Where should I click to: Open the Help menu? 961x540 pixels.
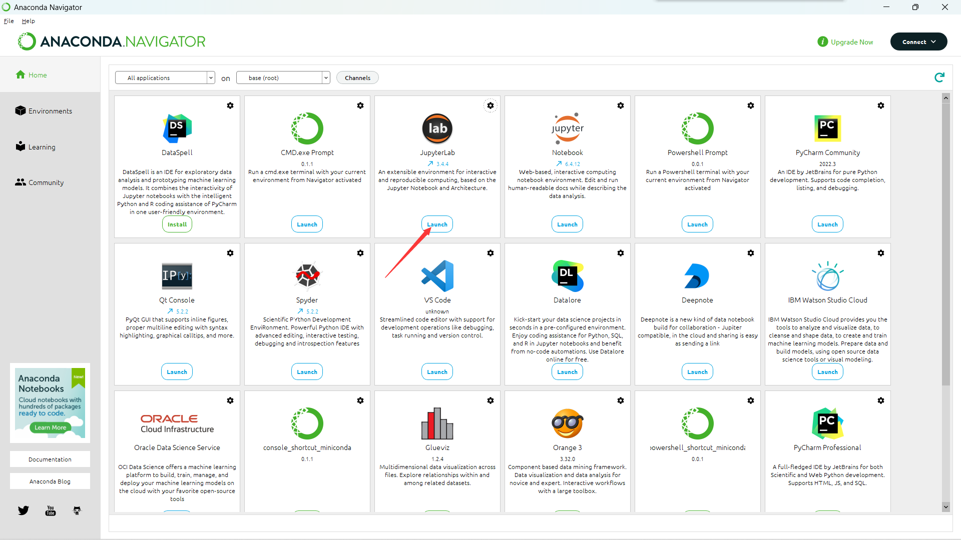[x=28, y=21]
